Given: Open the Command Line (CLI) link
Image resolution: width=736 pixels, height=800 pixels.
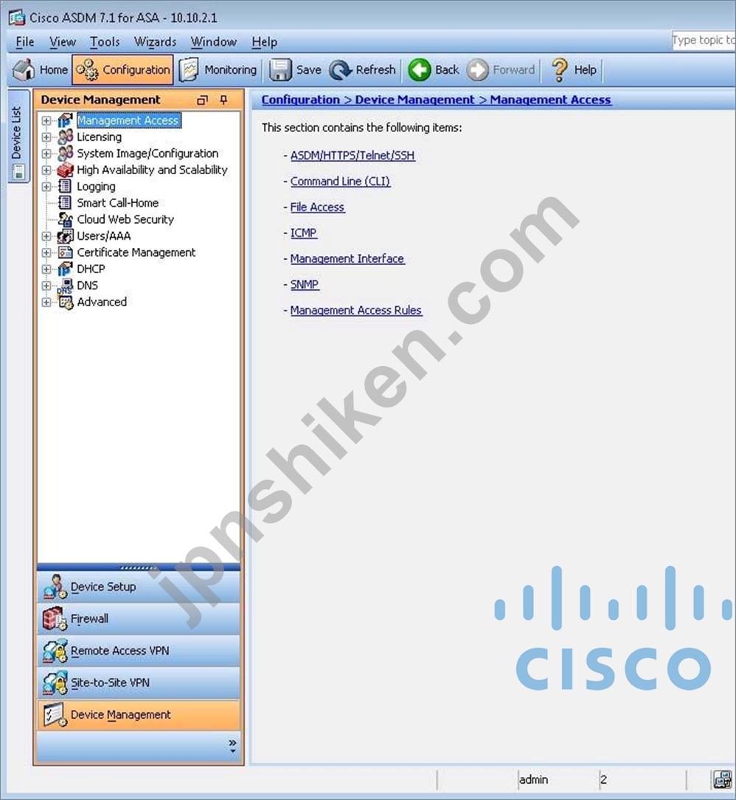Looking at the screenshot, I should (340, 181).
